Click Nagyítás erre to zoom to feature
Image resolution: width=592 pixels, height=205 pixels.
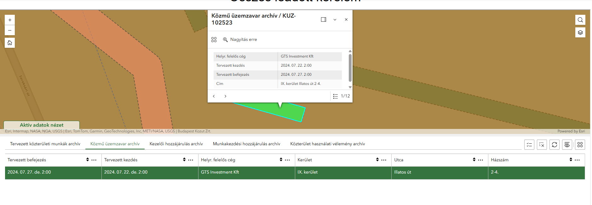[x=240, y=40]
